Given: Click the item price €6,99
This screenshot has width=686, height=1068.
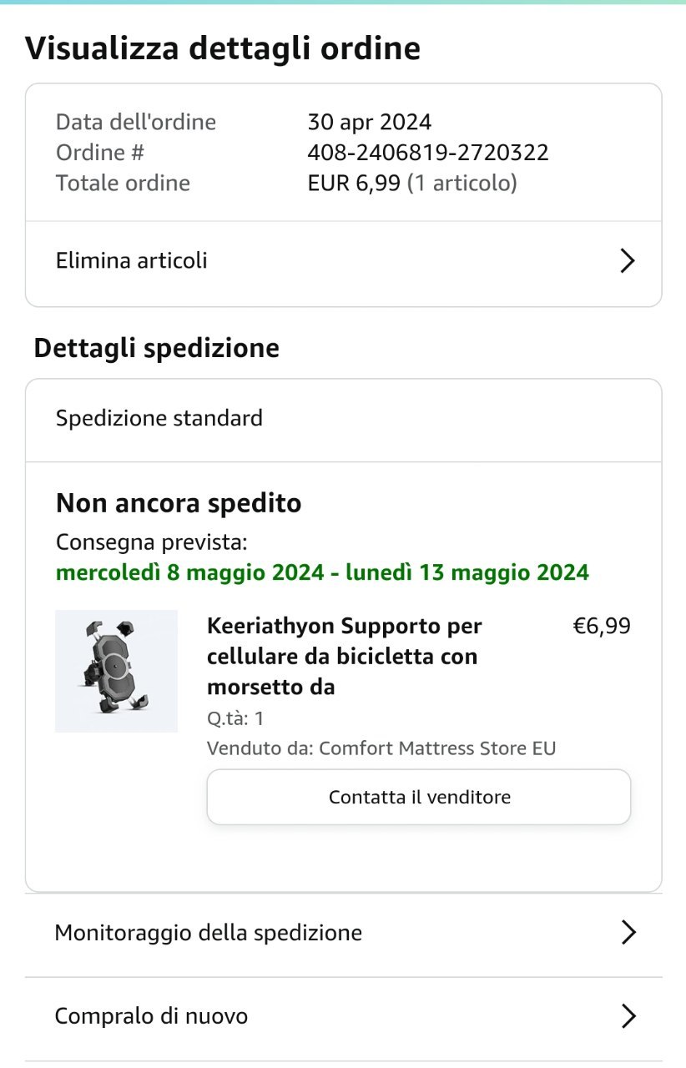Looking at the screenshot, I should [x=601, y=626].
